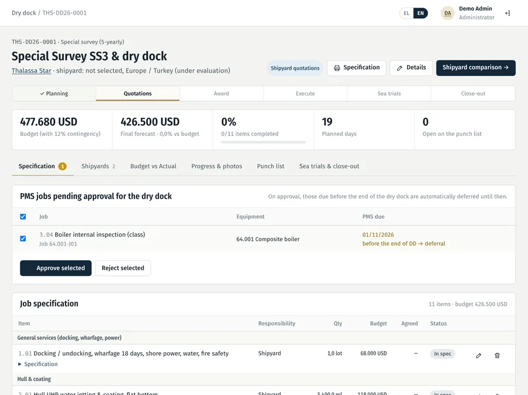The width and height of the screenshot is (528, 395).
Task: Select the Specification sub-tab with badge
Action: pyautogui.click(x=42, y=166)
